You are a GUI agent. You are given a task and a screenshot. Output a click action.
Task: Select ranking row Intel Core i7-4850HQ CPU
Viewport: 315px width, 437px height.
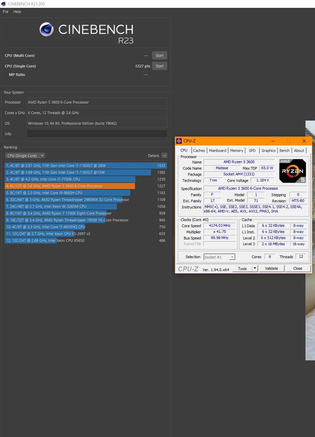86,227
